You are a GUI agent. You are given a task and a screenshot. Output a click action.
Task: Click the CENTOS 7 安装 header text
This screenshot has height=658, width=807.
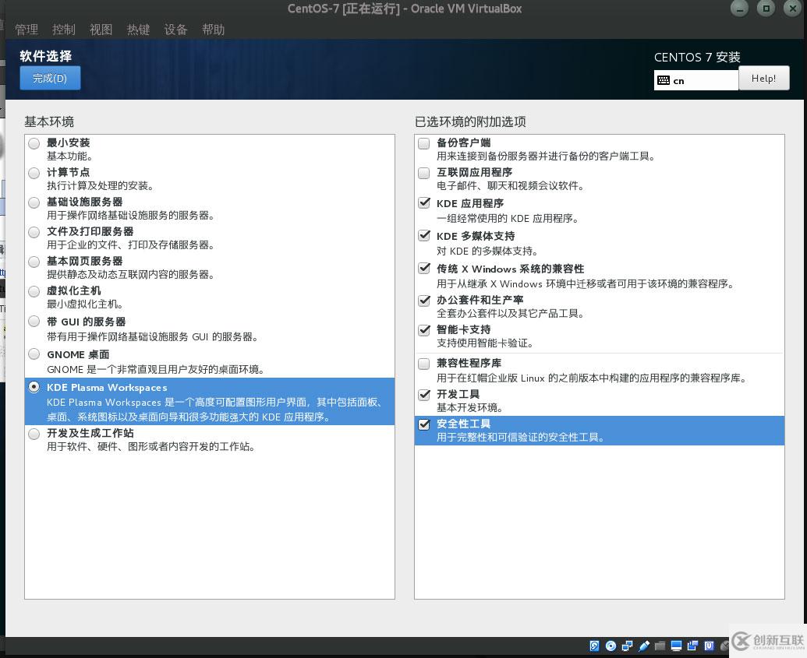[697, 57]
